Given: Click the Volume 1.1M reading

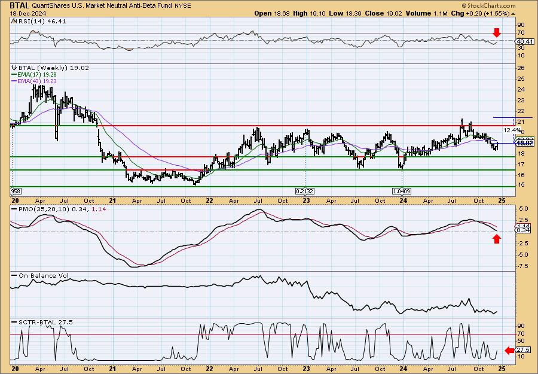Looking at the screenshot, I should (426, 13).
